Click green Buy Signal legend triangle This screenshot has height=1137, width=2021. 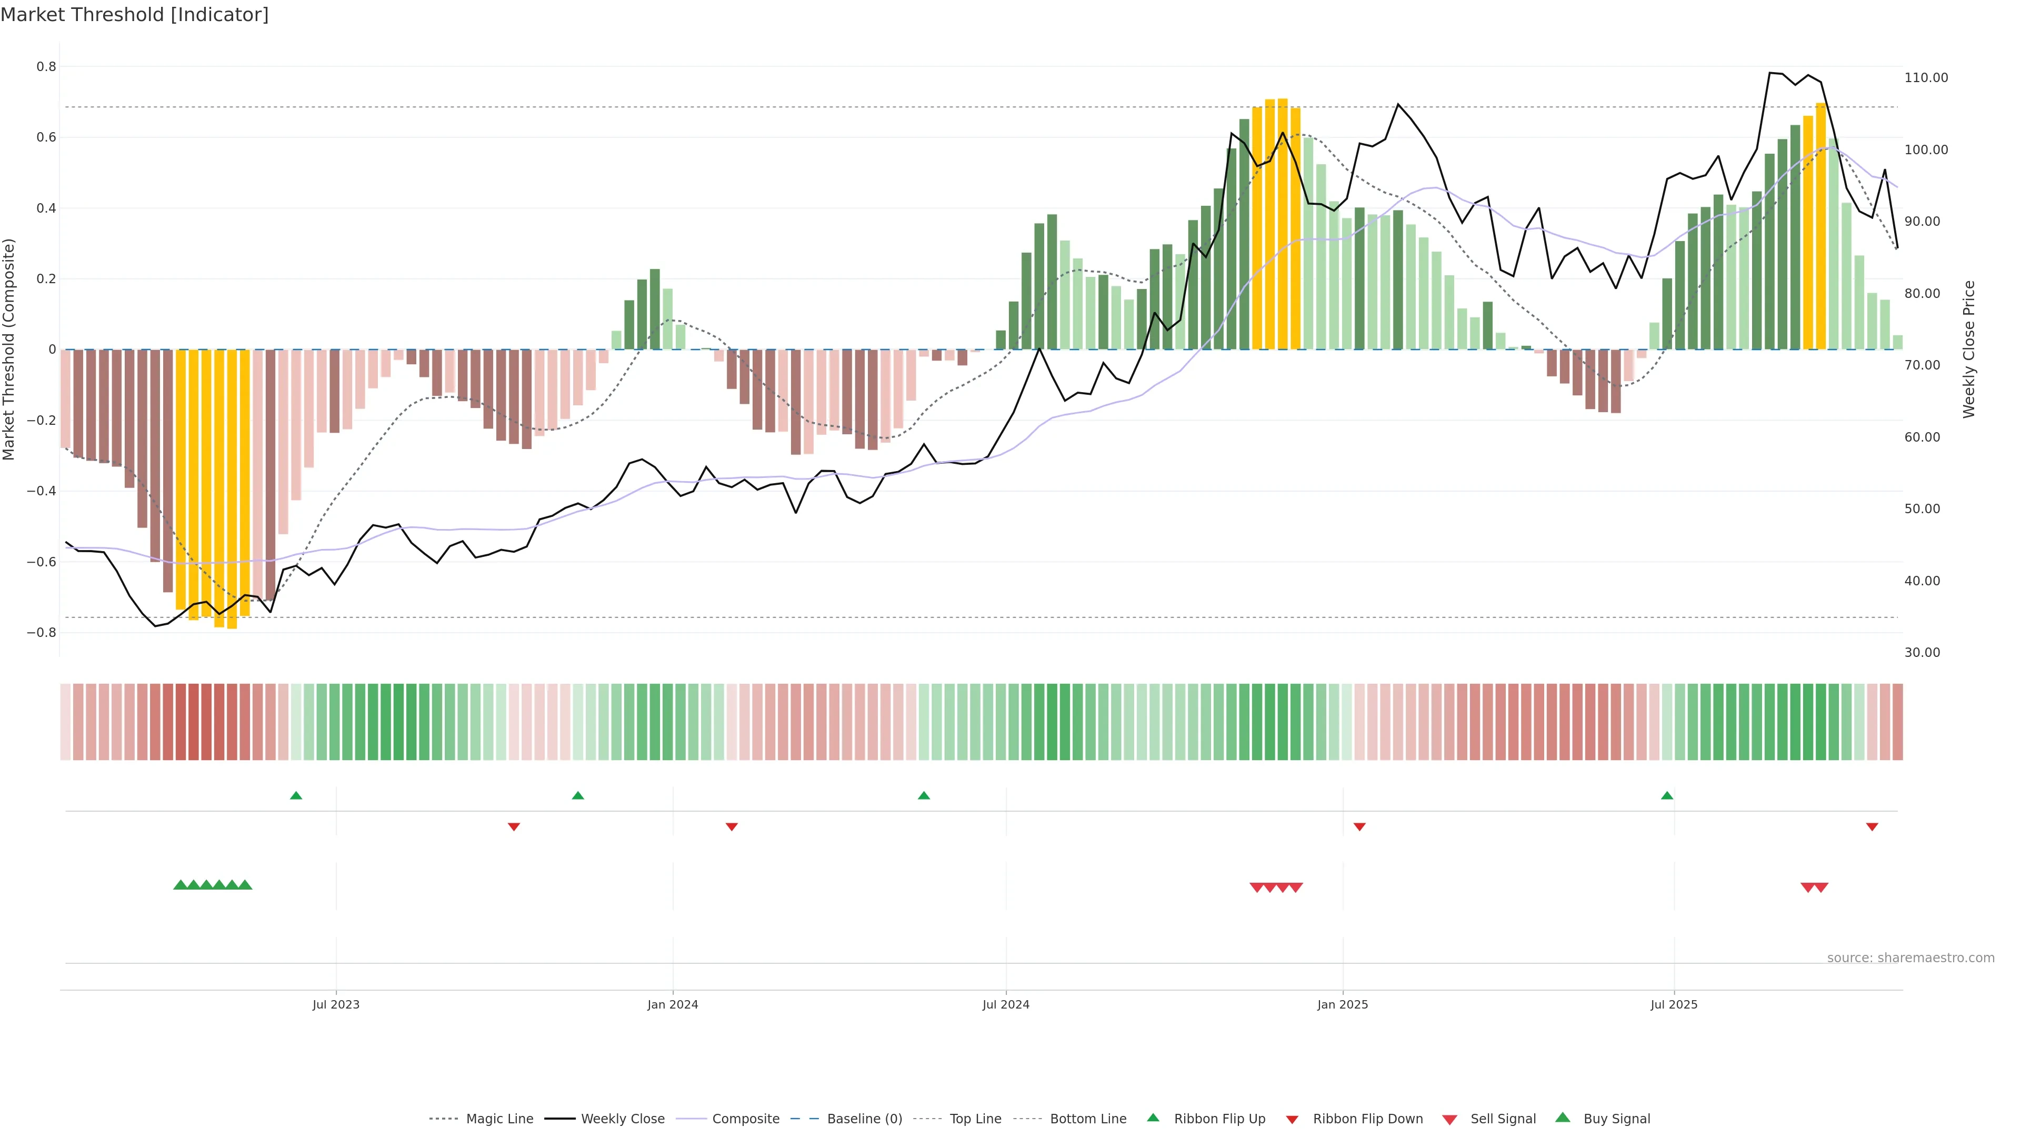pos(1563,1118)
